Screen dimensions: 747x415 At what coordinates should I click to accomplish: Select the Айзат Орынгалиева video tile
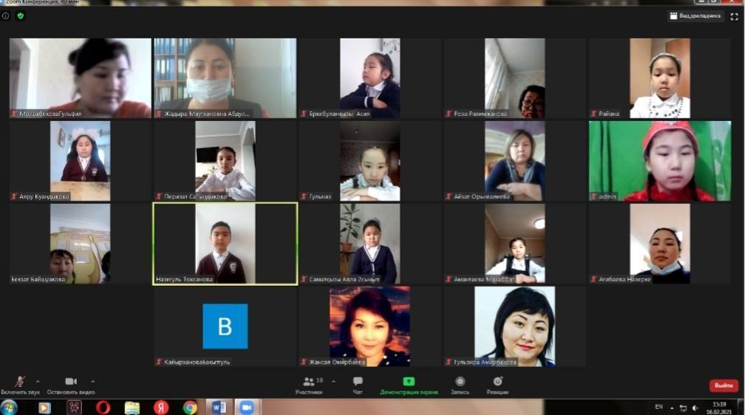[515, 161]
